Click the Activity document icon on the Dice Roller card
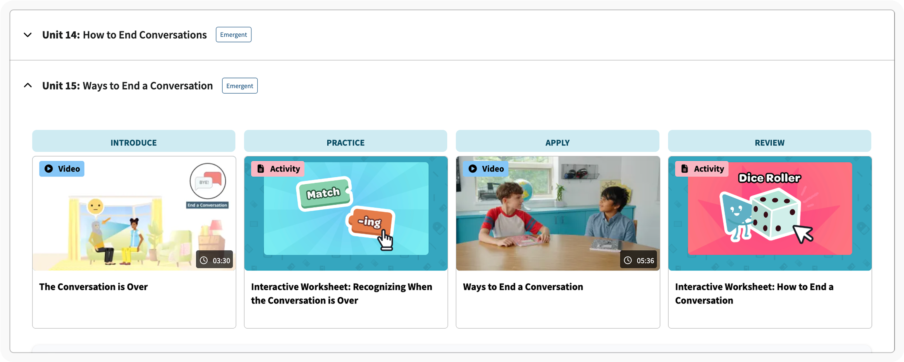 (685, 169)
